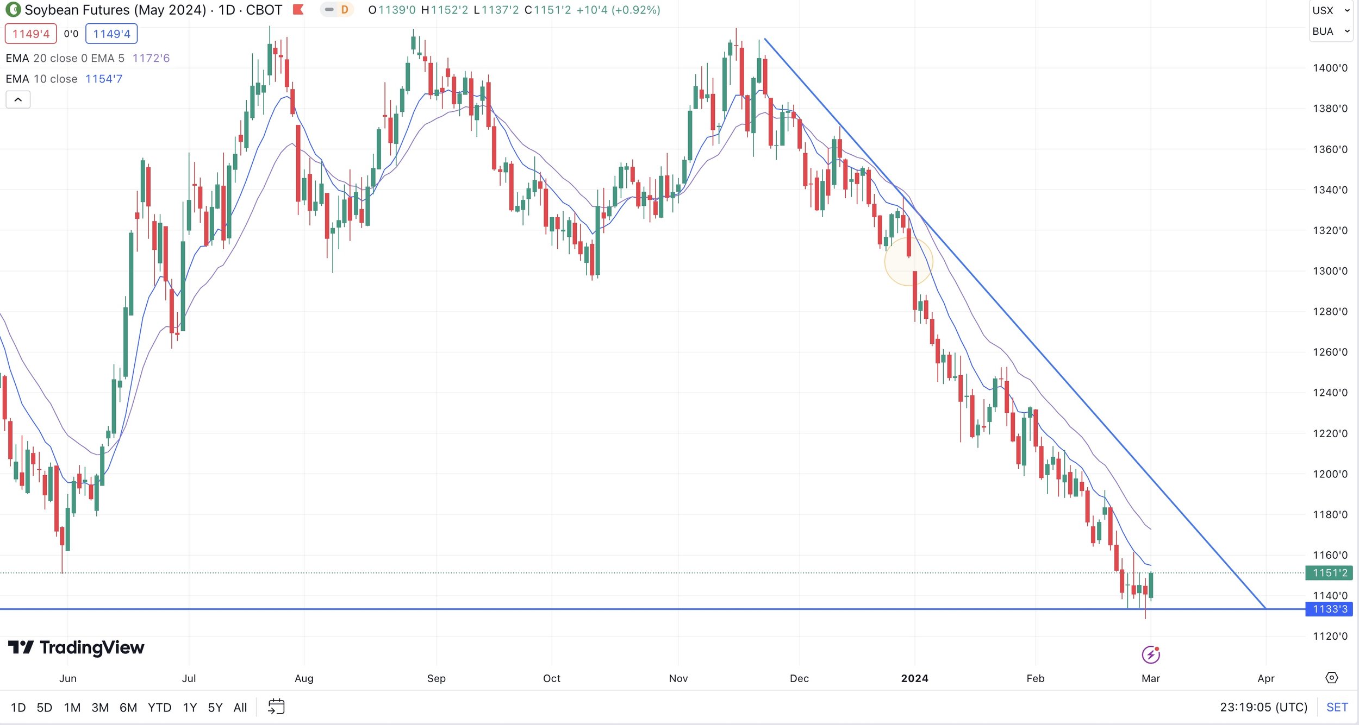
Task: Open the BUA unit dropdown
Action: click(1330, 31)
